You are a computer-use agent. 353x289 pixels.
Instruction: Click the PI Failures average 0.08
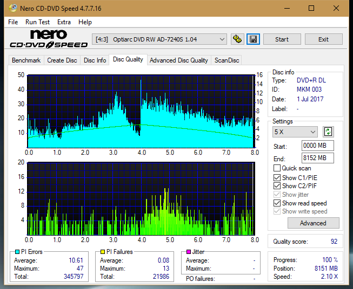point(163,260)
